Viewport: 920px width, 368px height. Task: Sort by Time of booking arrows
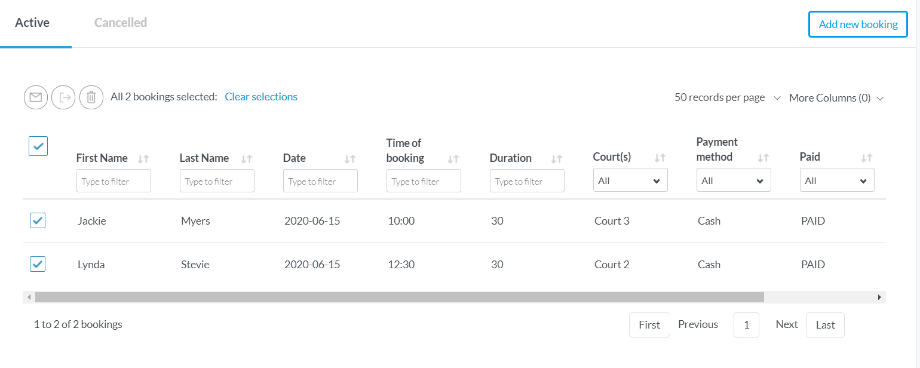(x=453, y=159)
